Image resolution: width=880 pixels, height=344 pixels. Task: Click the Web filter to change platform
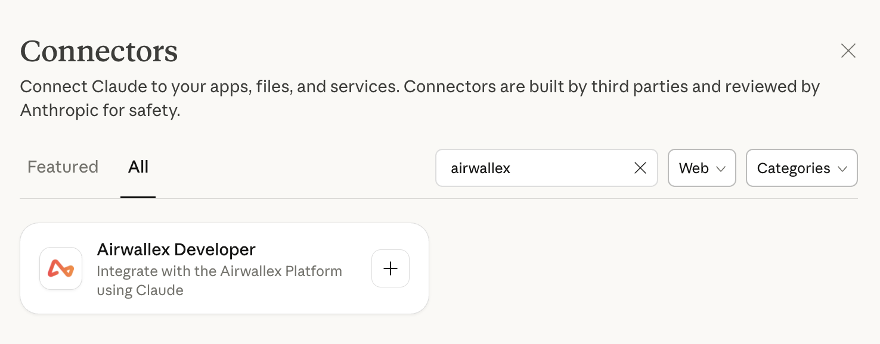702,168
